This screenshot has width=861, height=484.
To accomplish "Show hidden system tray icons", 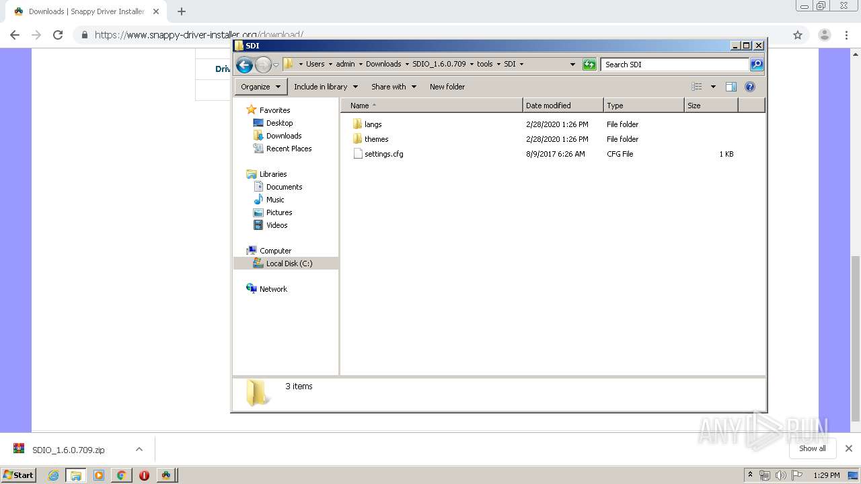I will 751,475.
